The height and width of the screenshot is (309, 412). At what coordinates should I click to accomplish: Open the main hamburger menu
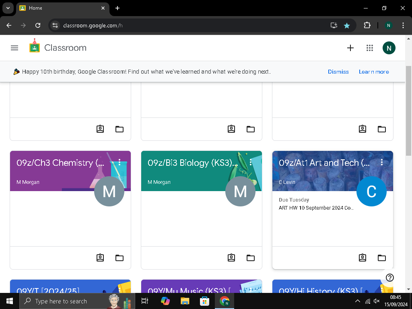click(14, 48)
